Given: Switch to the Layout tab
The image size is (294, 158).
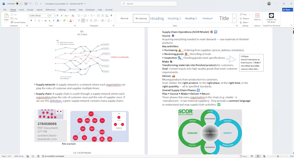Looking at the screenshot, I should click(39, 9).
